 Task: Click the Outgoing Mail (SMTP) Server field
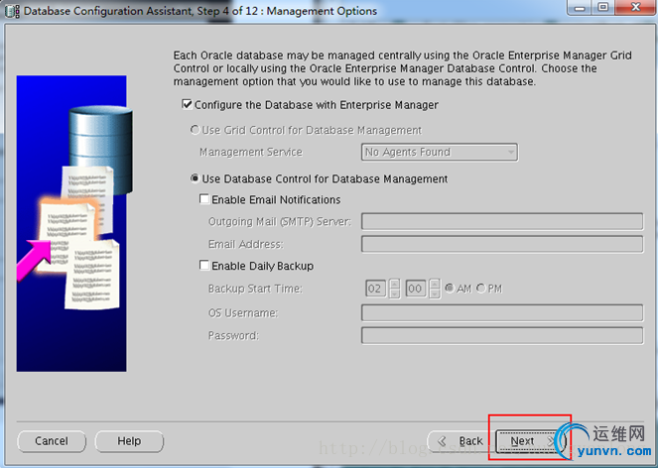[502, 221]
